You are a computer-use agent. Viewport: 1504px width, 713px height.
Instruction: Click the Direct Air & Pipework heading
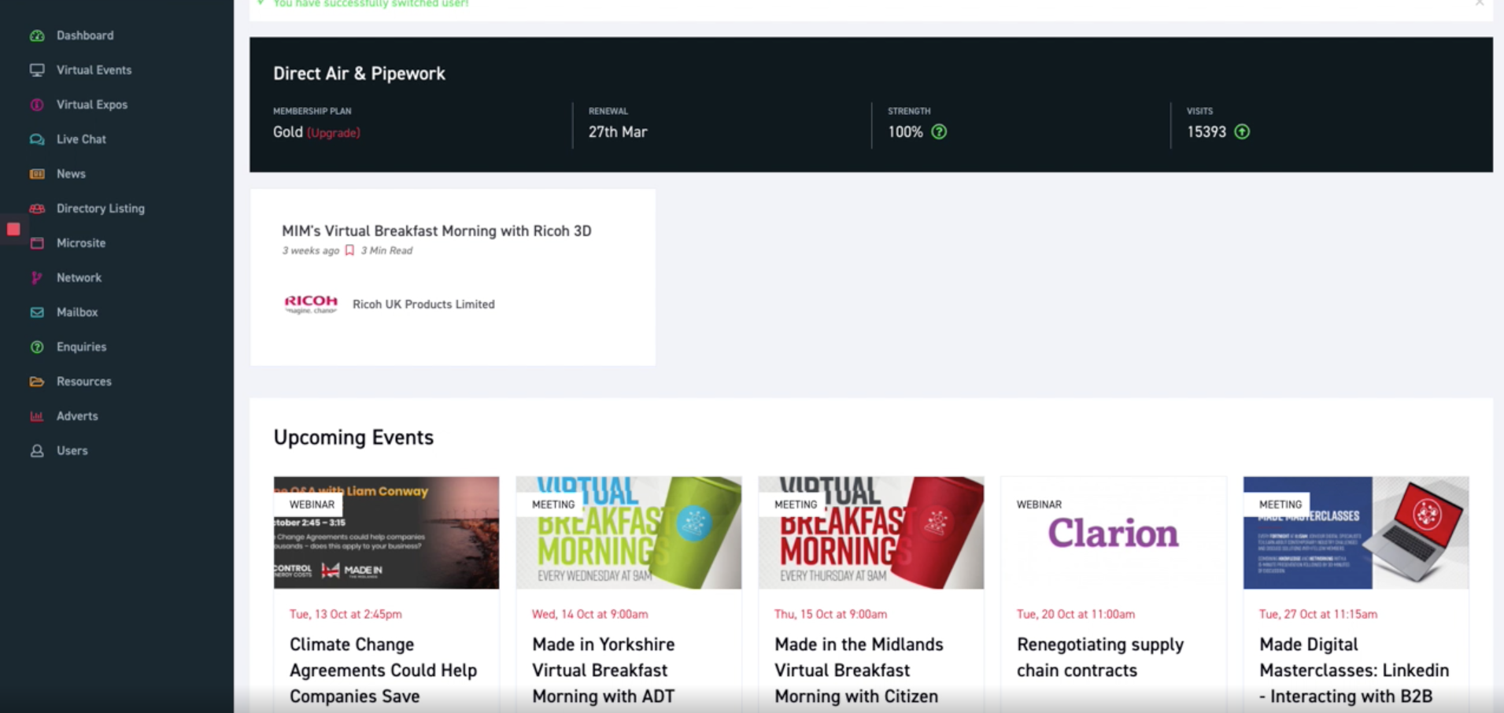359,73
